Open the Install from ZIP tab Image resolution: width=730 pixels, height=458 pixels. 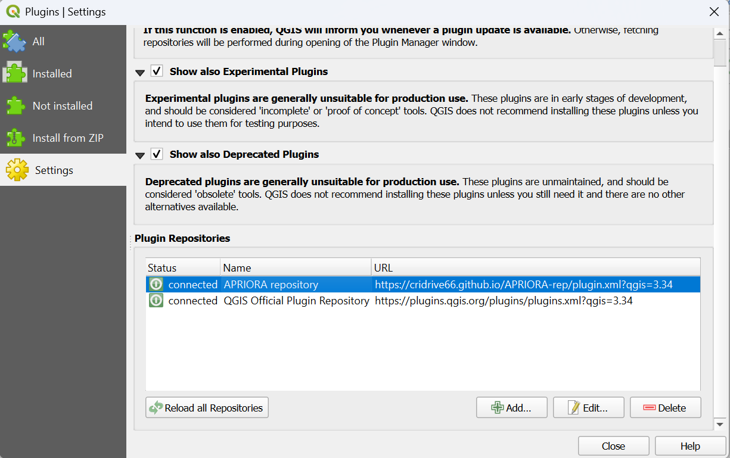63,138
